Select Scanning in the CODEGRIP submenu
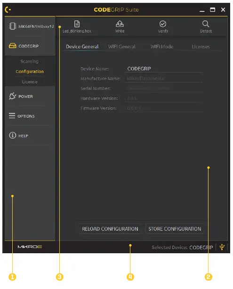 click(30, 61)
